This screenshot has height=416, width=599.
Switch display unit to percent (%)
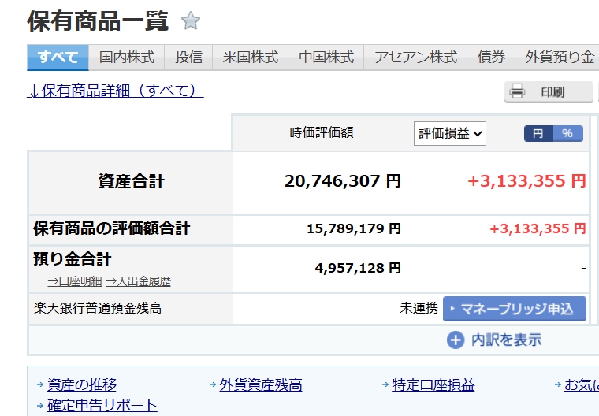coord(567,133)
